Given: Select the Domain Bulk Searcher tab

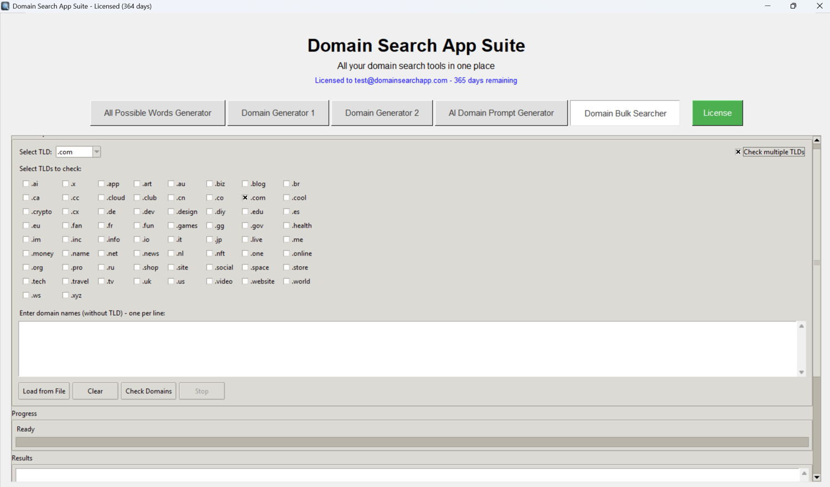Looking at the screenshot, I should coord(625,113).
